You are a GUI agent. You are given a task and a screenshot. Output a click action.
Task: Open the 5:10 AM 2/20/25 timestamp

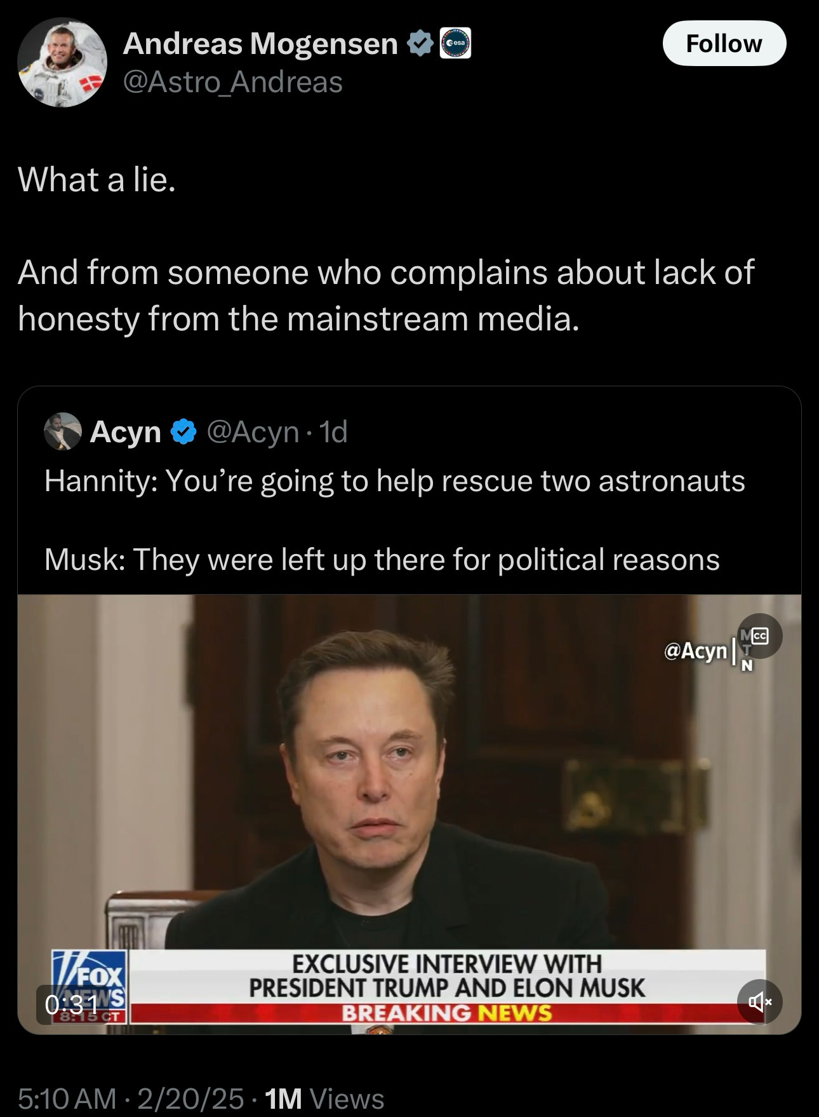pos(130,1099)
